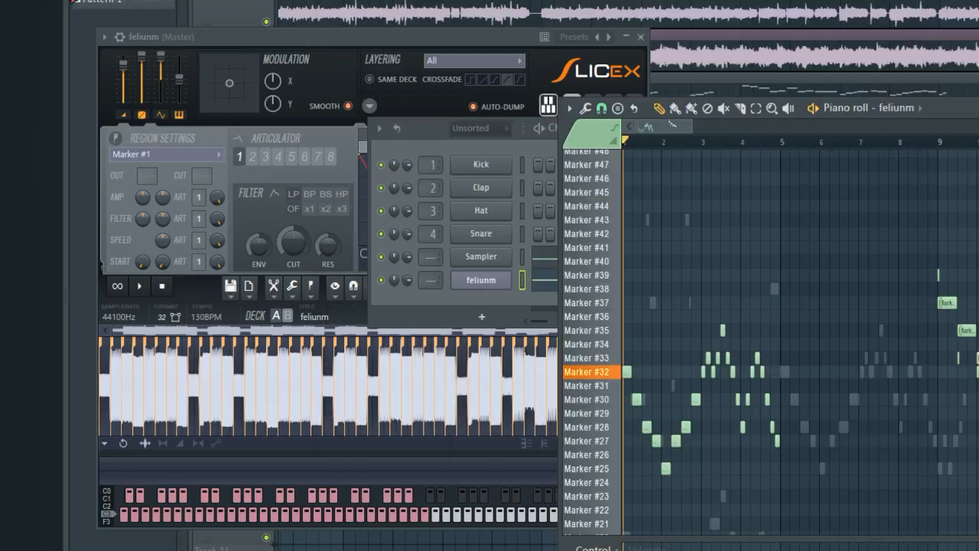Add a channel with the plus button
The image size is (979, 551).
click(x=482, y=317)
